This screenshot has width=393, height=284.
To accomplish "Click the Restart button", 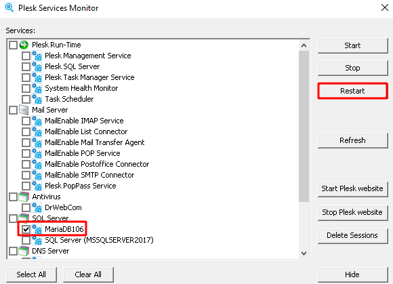I will (x=352, y=91).
